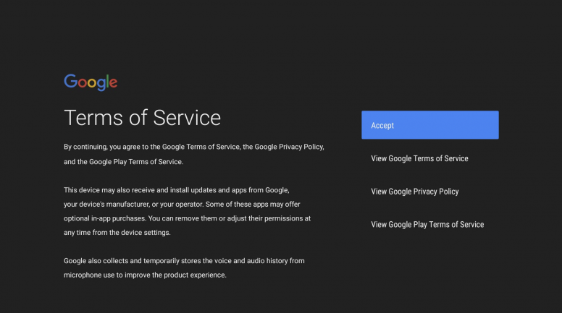Open View Google Terms of Service
The image size is (562, 313).
point(419,158)
